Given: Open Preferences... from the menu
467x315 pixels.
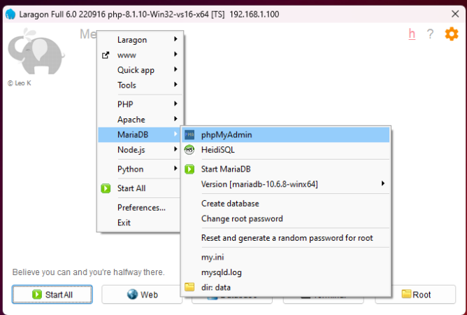Looking at the screenshot, I should click(139, 208).
